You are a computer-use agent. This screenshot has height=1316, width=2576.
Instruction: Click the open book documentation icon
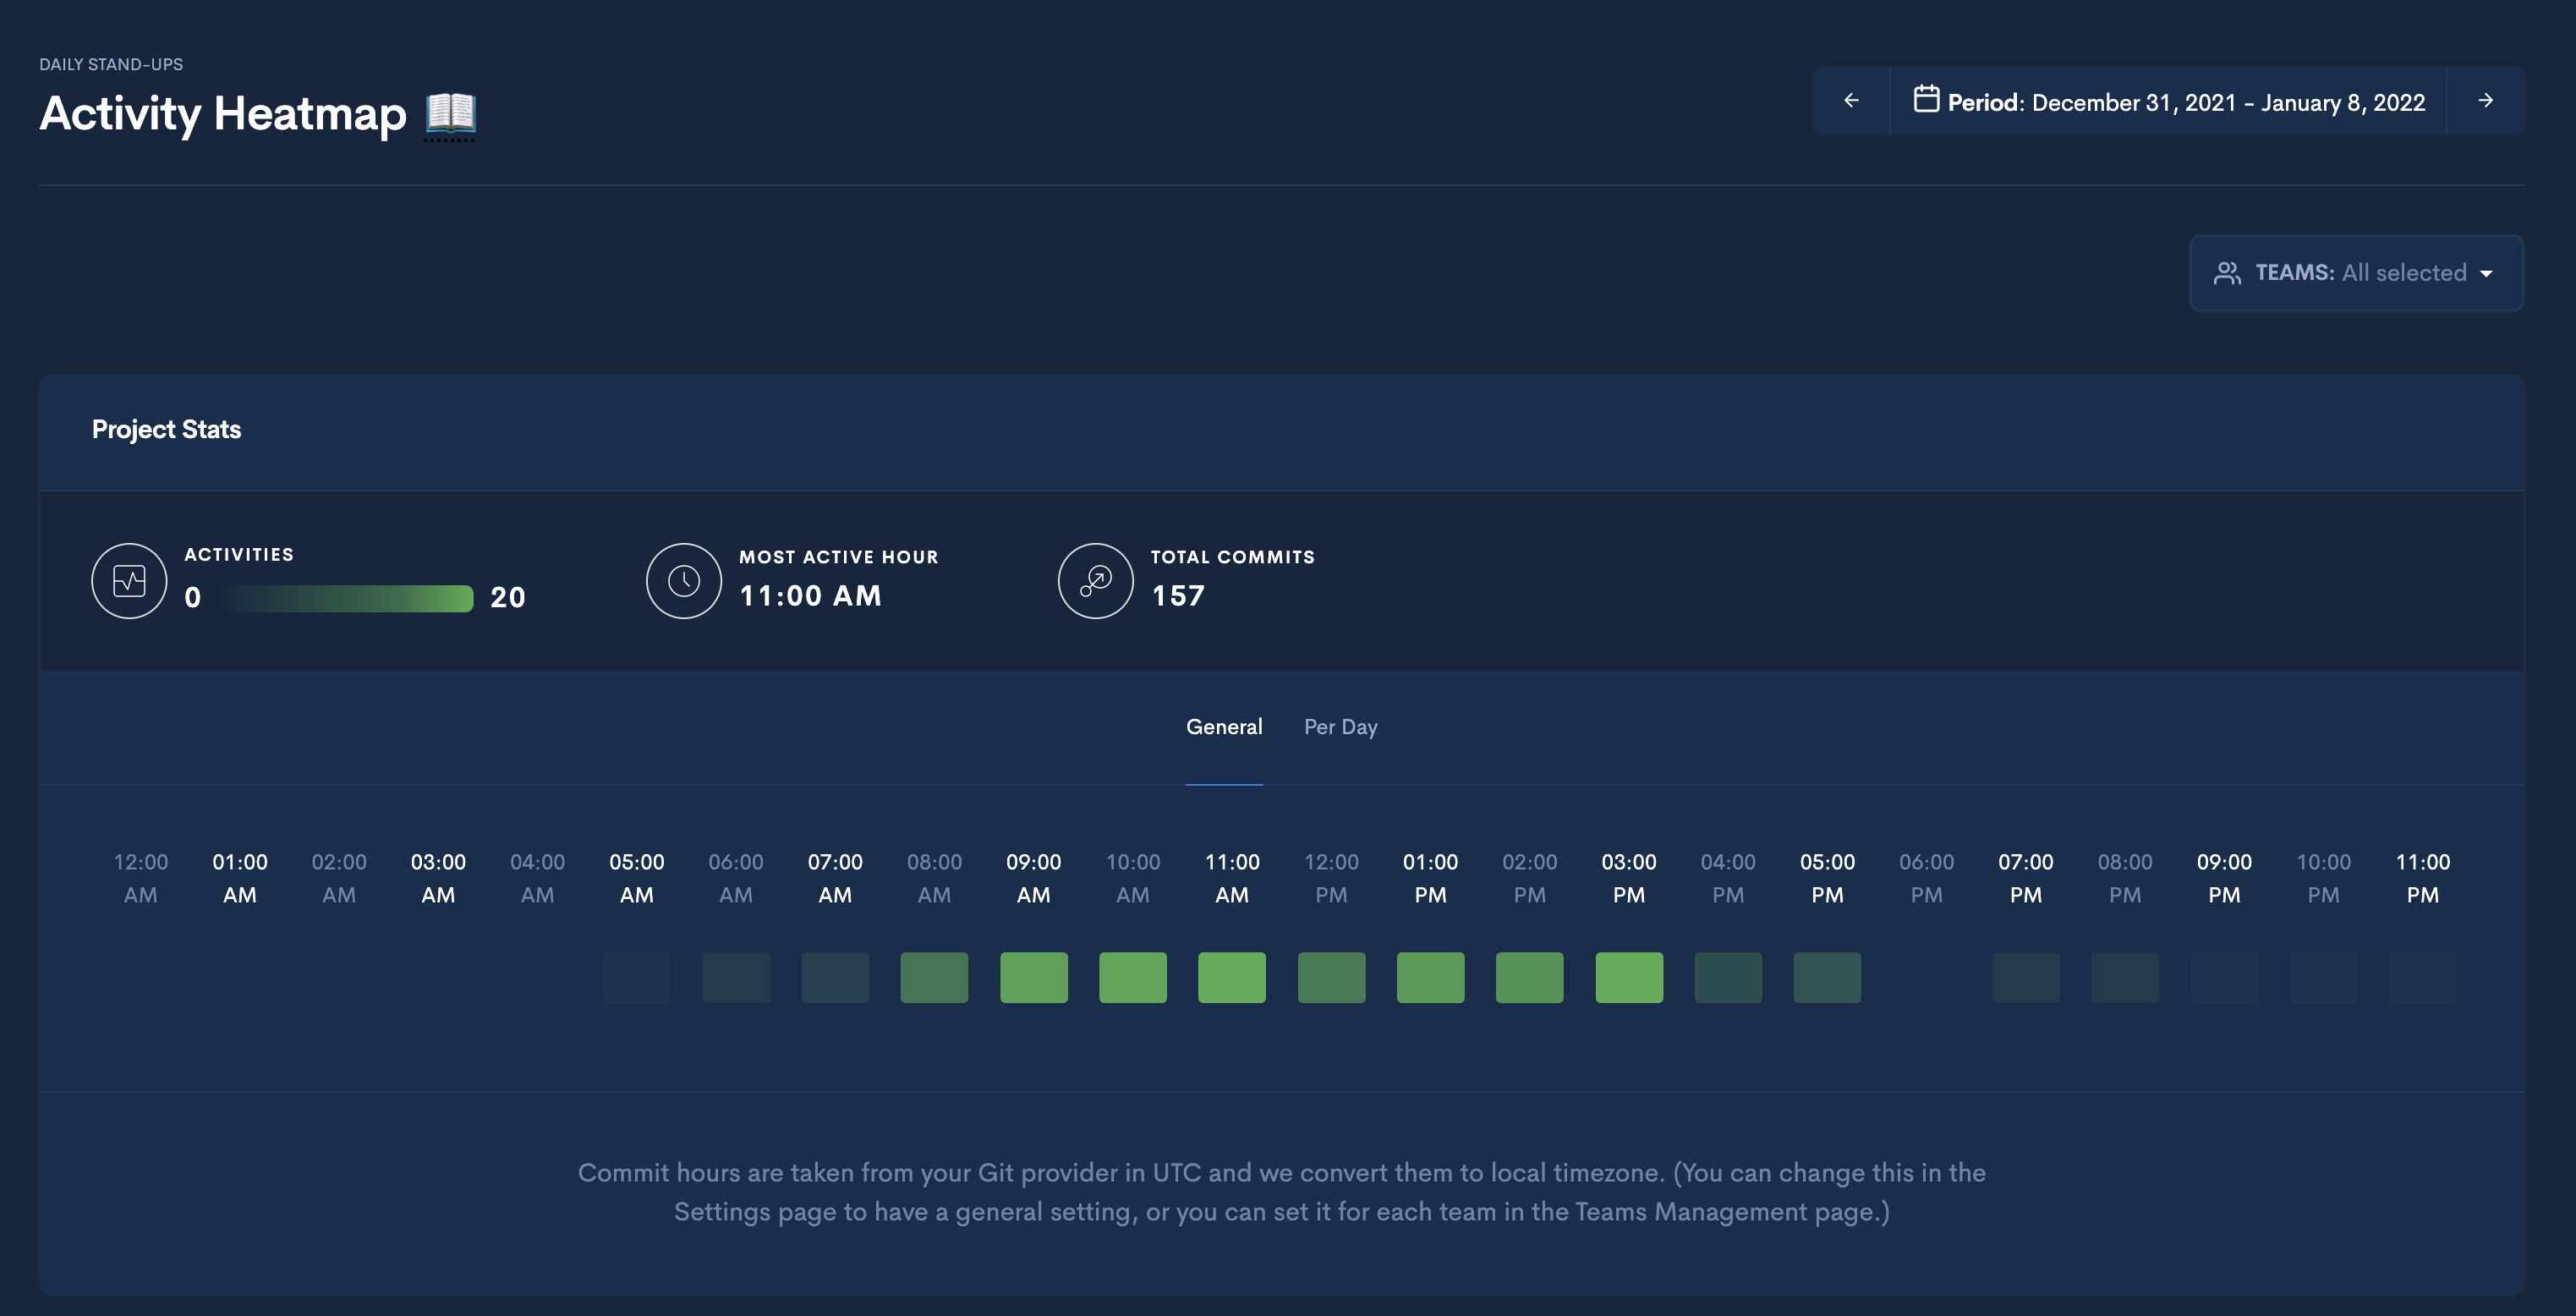click(x=451, y=113)
